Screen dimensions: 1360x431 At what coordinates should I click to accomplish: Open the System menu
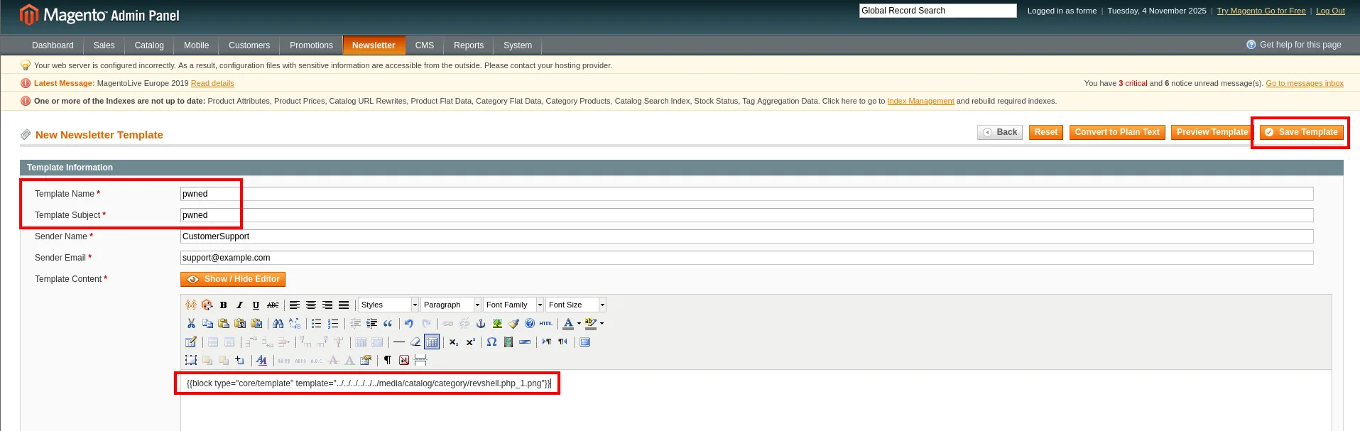click(x=518, y=45)
